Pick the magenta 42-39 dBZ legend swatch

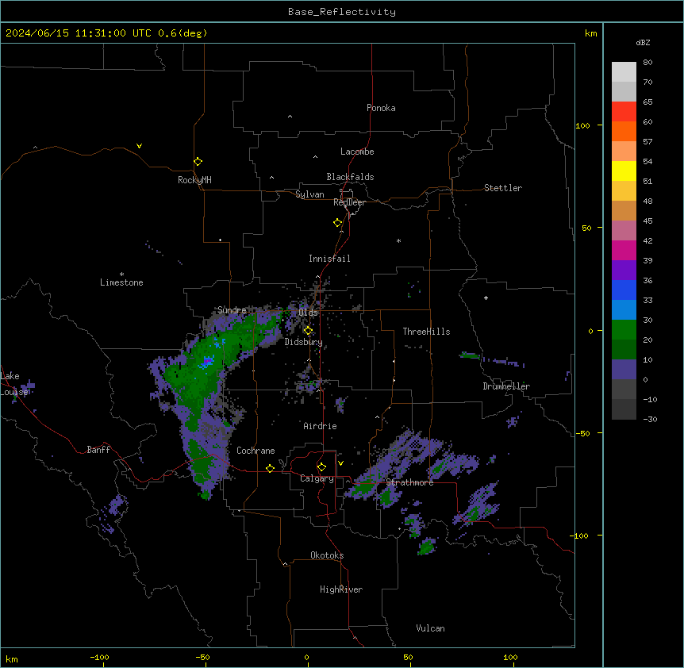click(x=624, y=250)
